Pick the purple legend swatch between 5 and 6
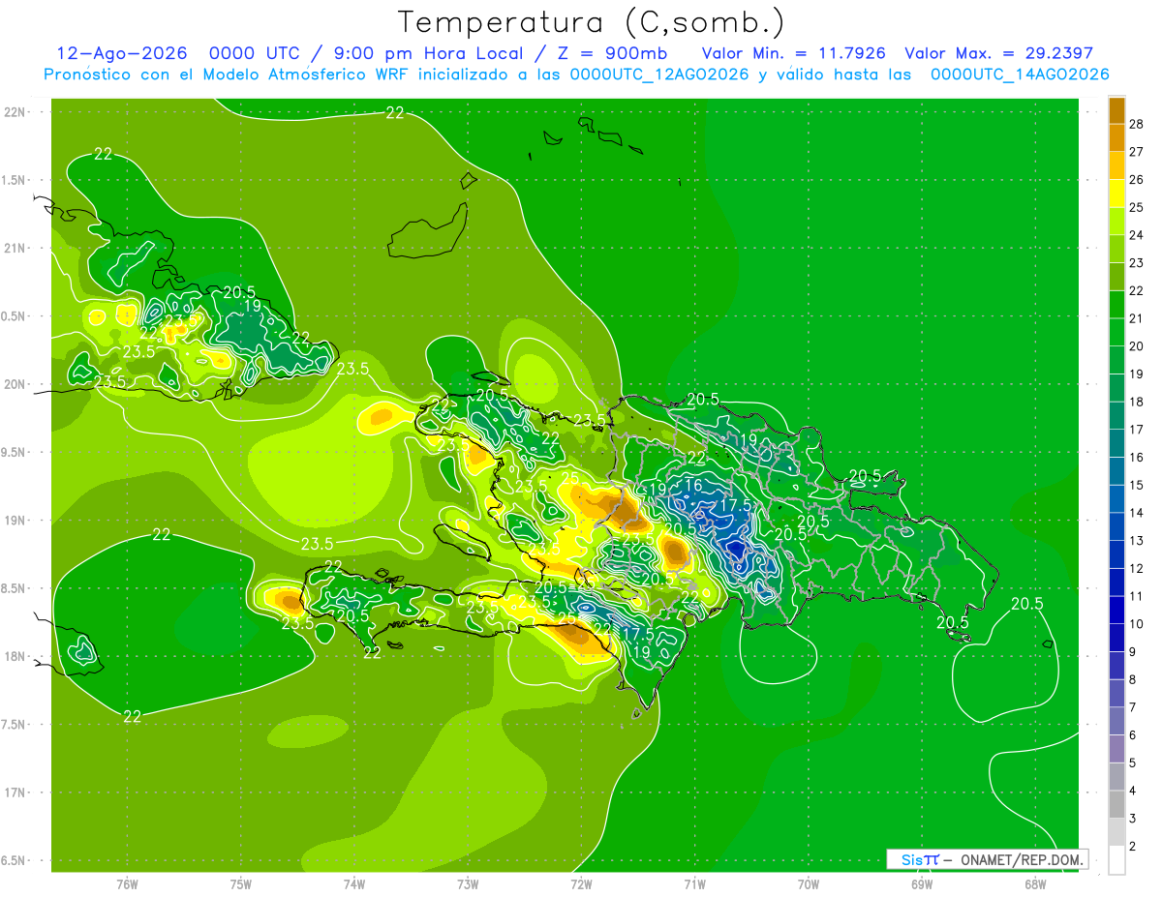 (1116, 749)
